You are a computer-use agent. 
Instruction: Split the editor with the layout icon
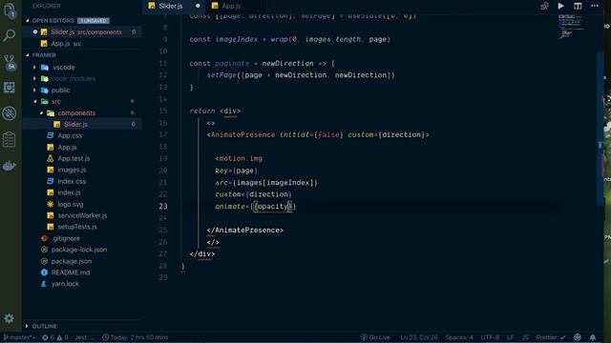click(x=578, y=6)
